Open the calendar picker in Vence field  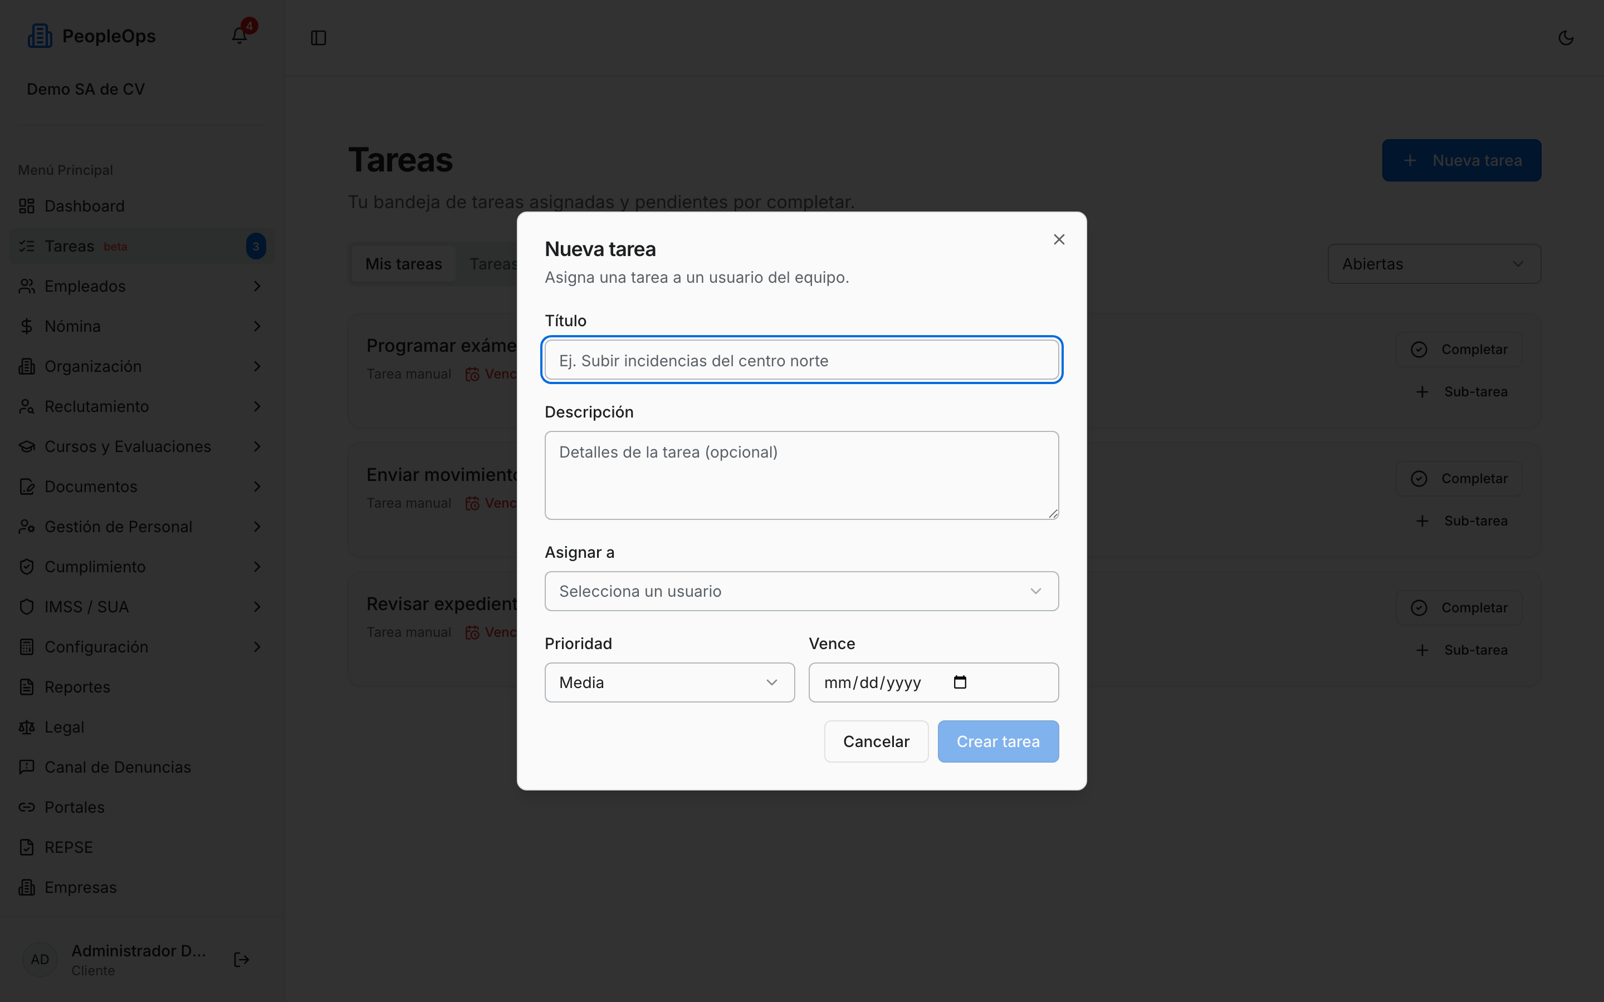960,682
